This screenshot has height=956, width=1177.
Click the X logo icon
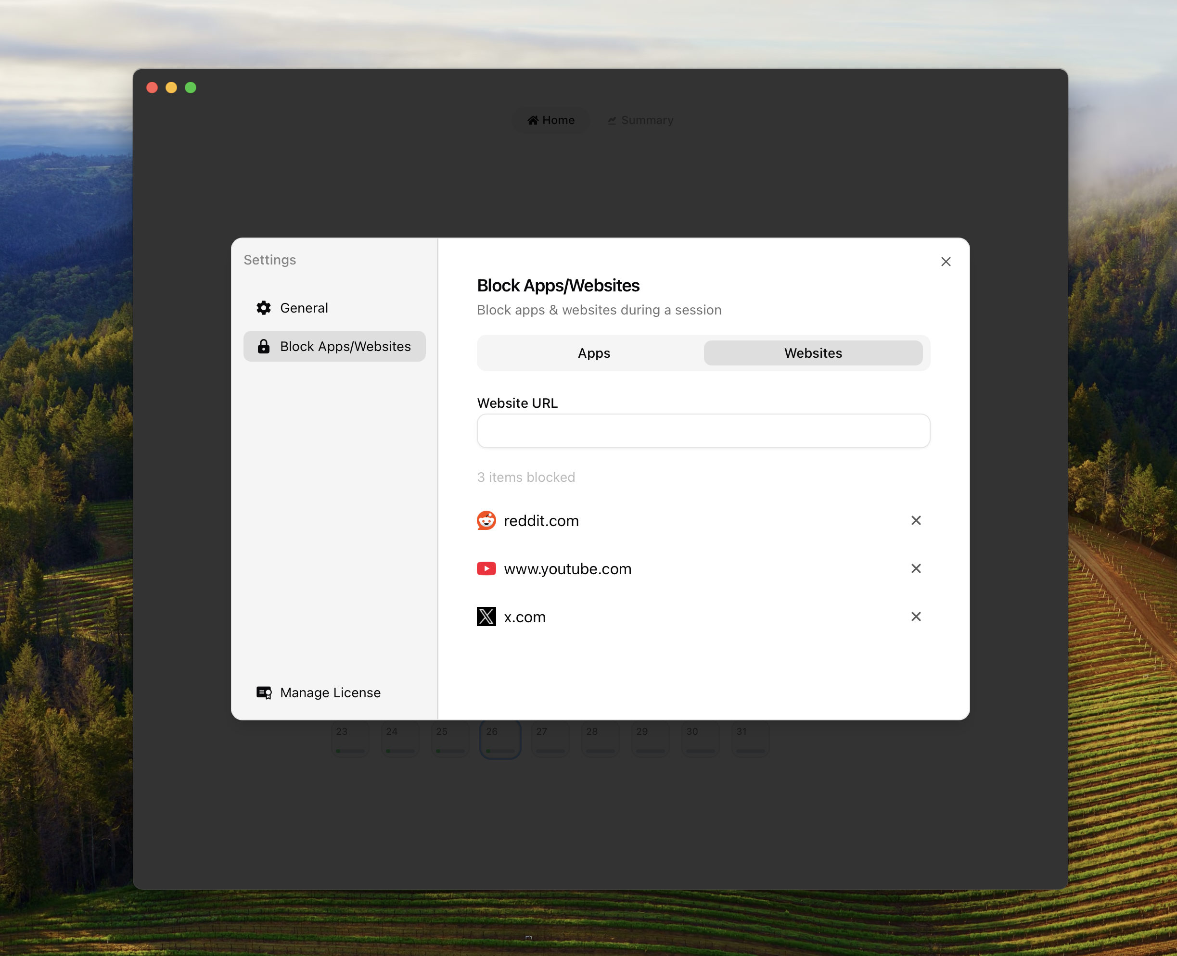pos(486,616)
